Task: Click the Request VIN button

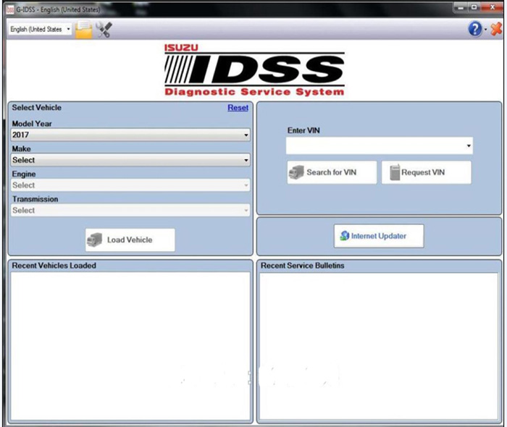Action: (426, 172)
